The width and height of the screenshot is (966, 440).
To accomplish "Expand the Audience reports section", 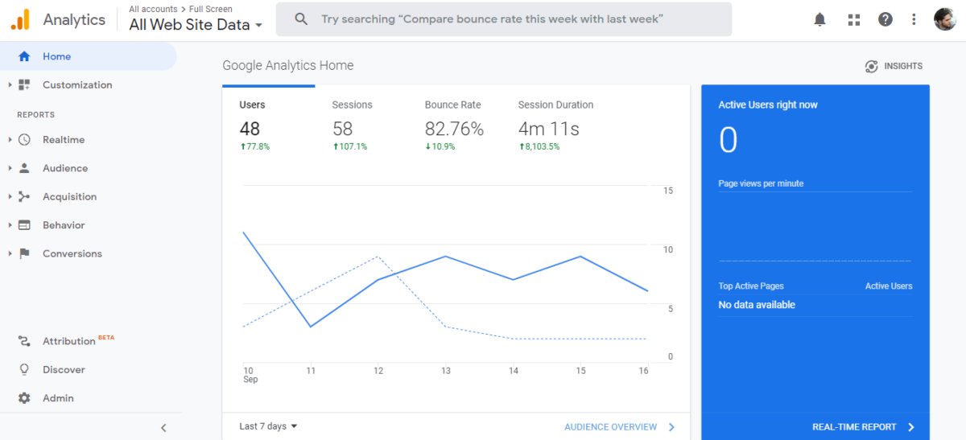I will coord(64,168).
